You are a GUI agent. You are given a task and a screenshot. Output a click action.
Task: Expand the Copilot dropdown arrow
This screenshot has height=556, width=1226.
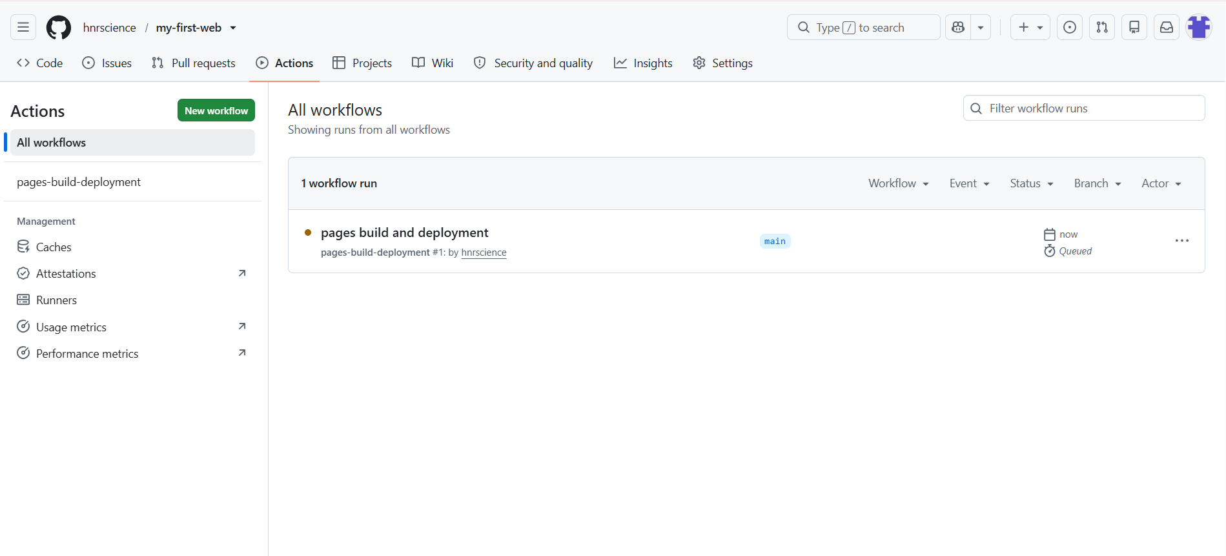point(981,27)
